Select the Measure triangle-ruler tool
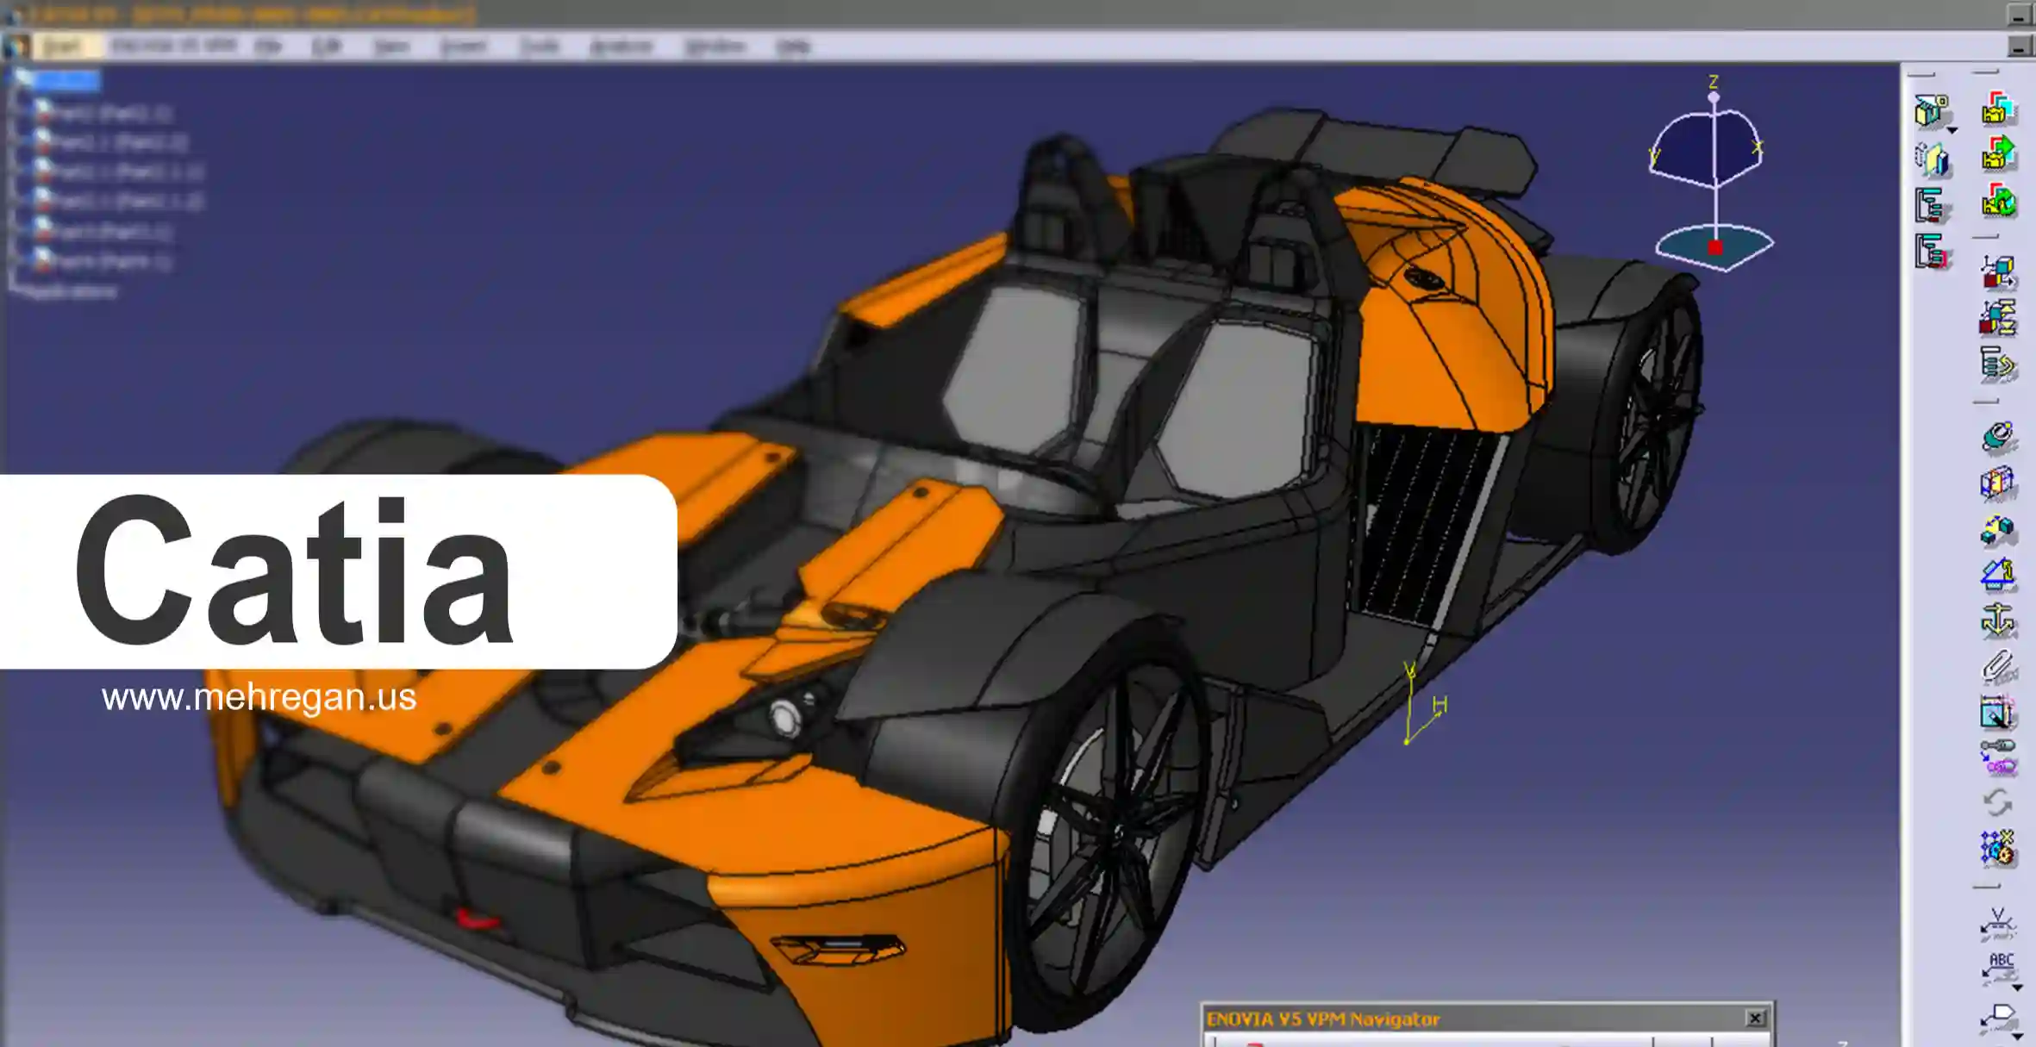Screen dimensions: 2036x1047 1998,575
